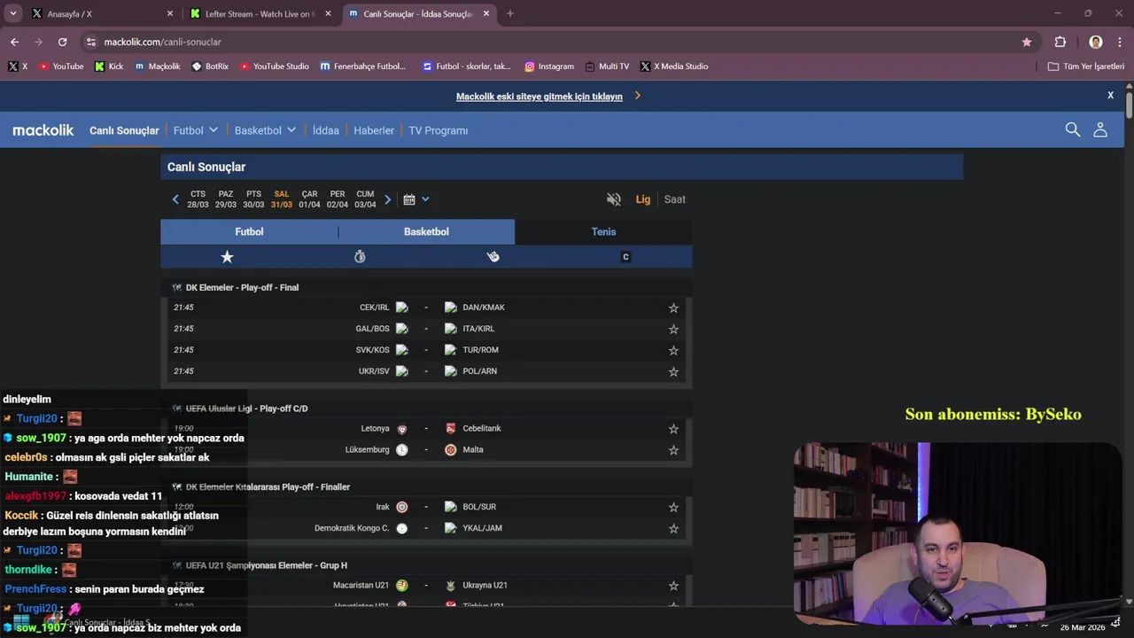
Task: Select date PTS 30/03
Action: [x=253, y=199]
